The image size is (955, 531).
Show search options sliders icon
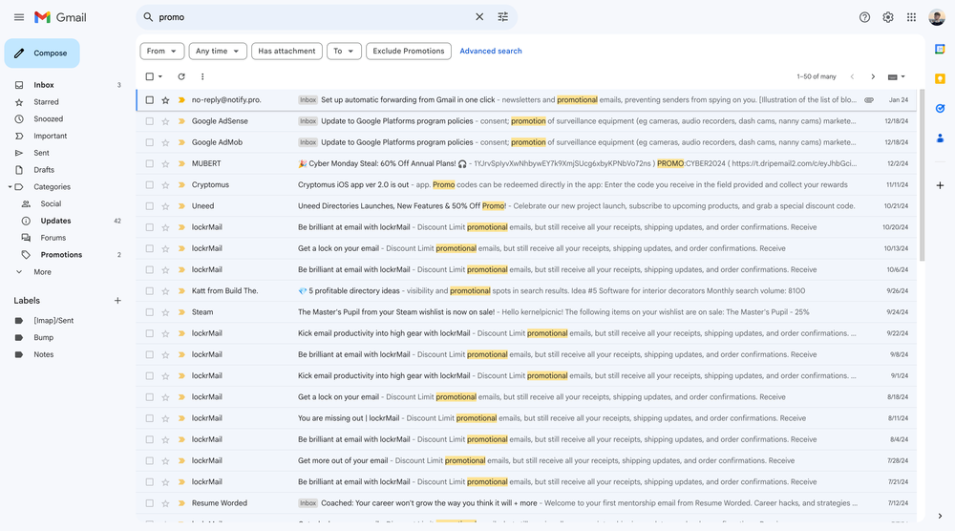coord(502,17)
